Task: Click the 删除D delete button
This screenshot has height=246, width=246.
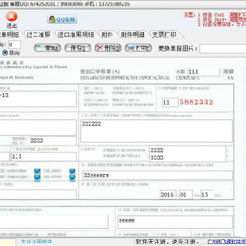Action: coord(108,48)
